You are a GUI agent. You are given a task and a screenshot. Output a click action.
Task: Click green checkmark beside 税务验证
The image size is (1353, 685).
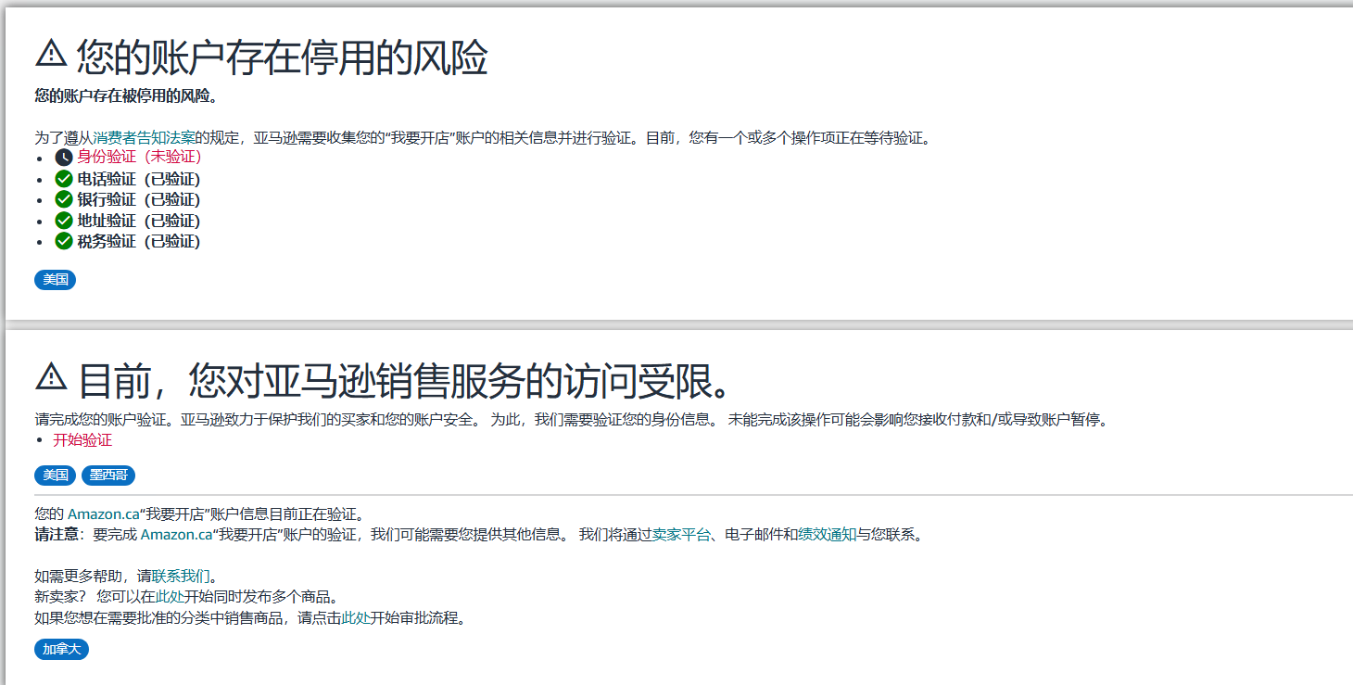[64, 241]
